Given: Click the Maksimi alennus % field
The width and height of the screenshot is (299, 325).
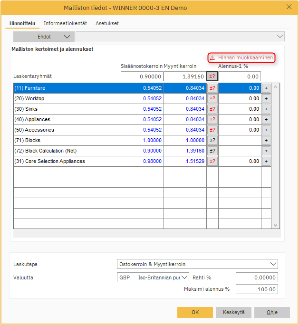Looking at the screenshot, I should pos(256,289).
